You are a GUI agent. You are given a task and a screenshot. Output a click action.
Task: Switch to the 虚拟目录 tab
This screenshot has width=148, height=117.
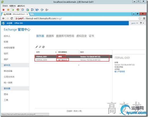click(81, 36)
